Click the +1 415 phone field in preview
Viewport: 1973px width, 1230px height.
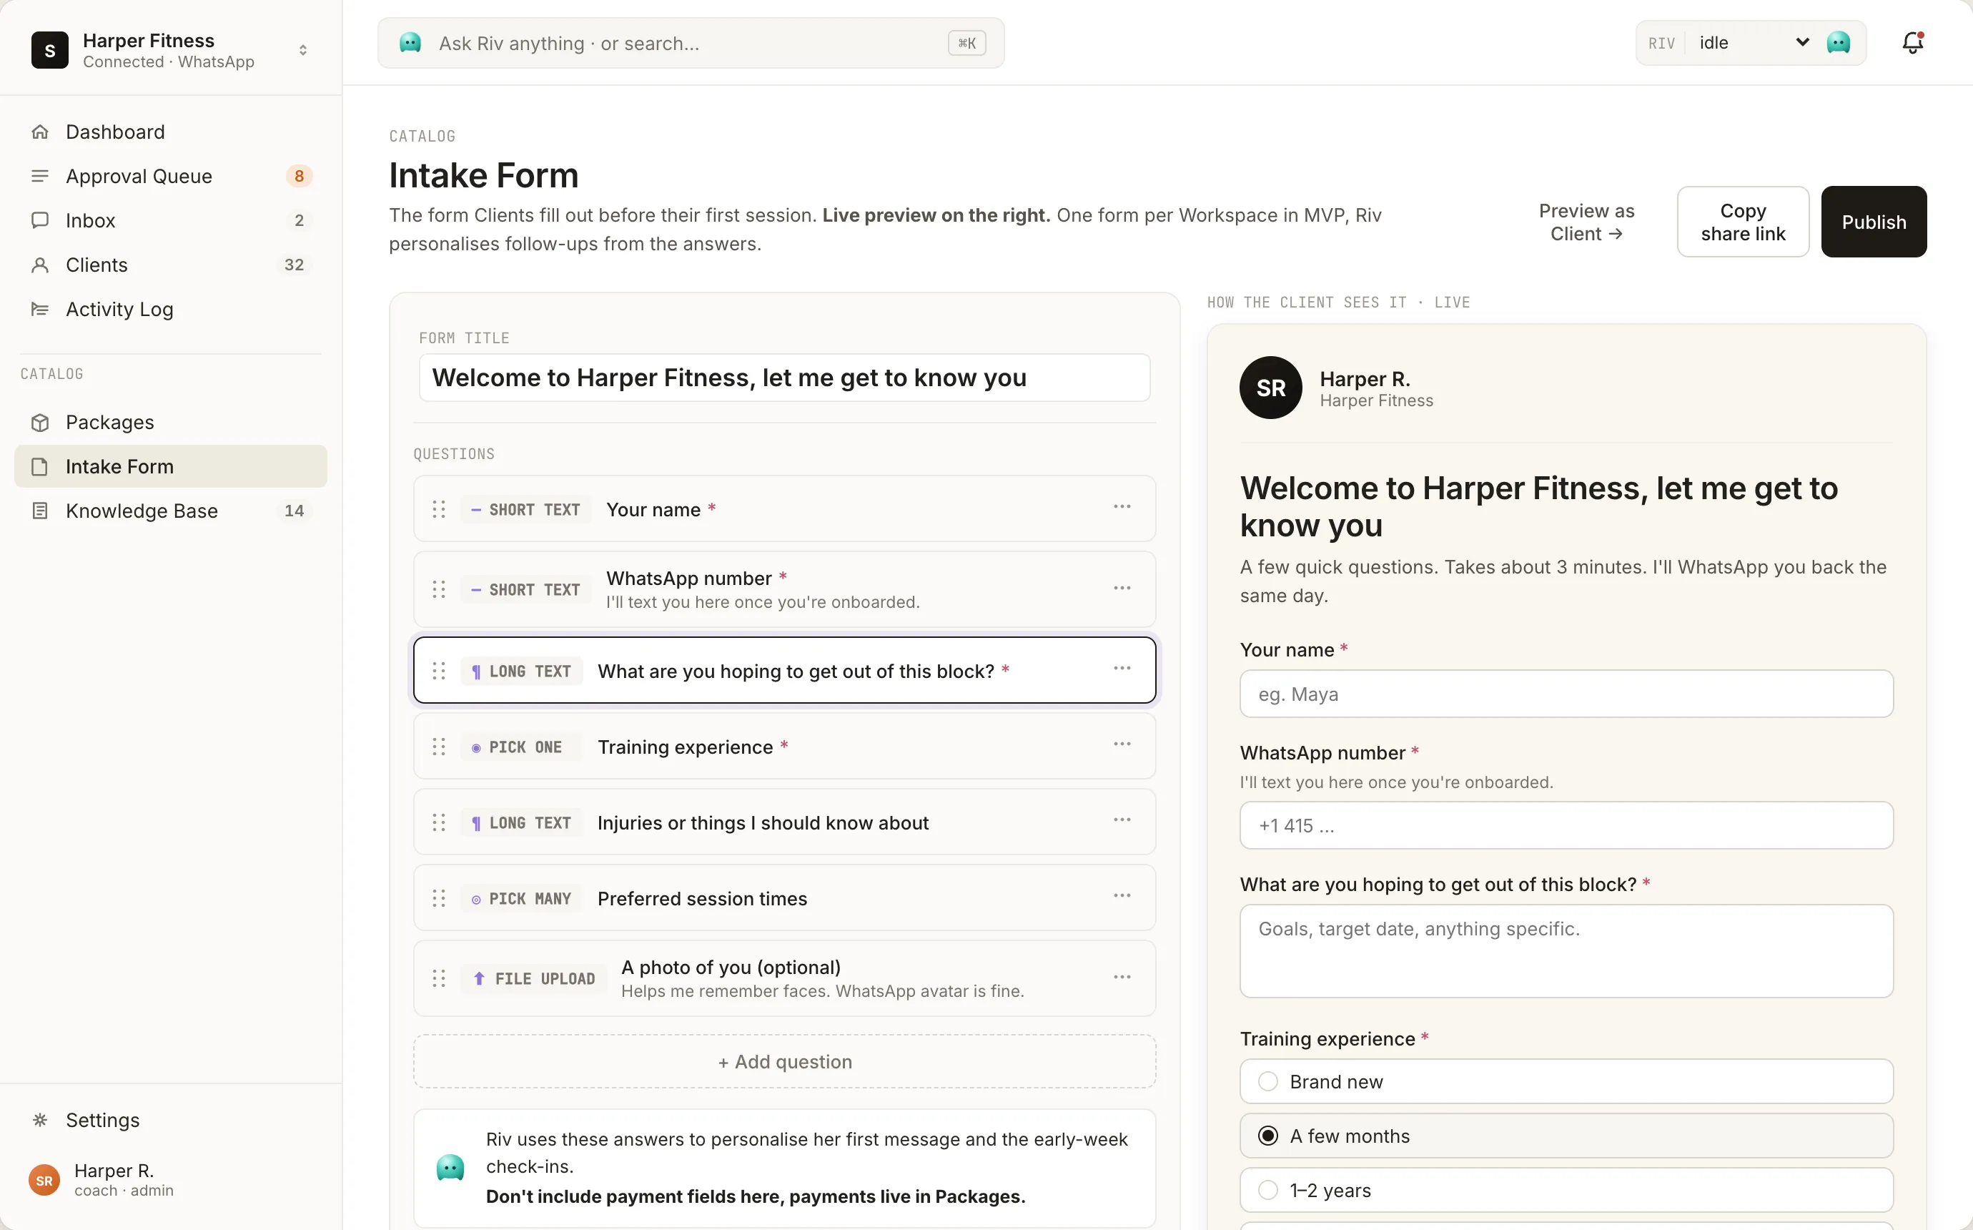click(x=1566, y=826)
